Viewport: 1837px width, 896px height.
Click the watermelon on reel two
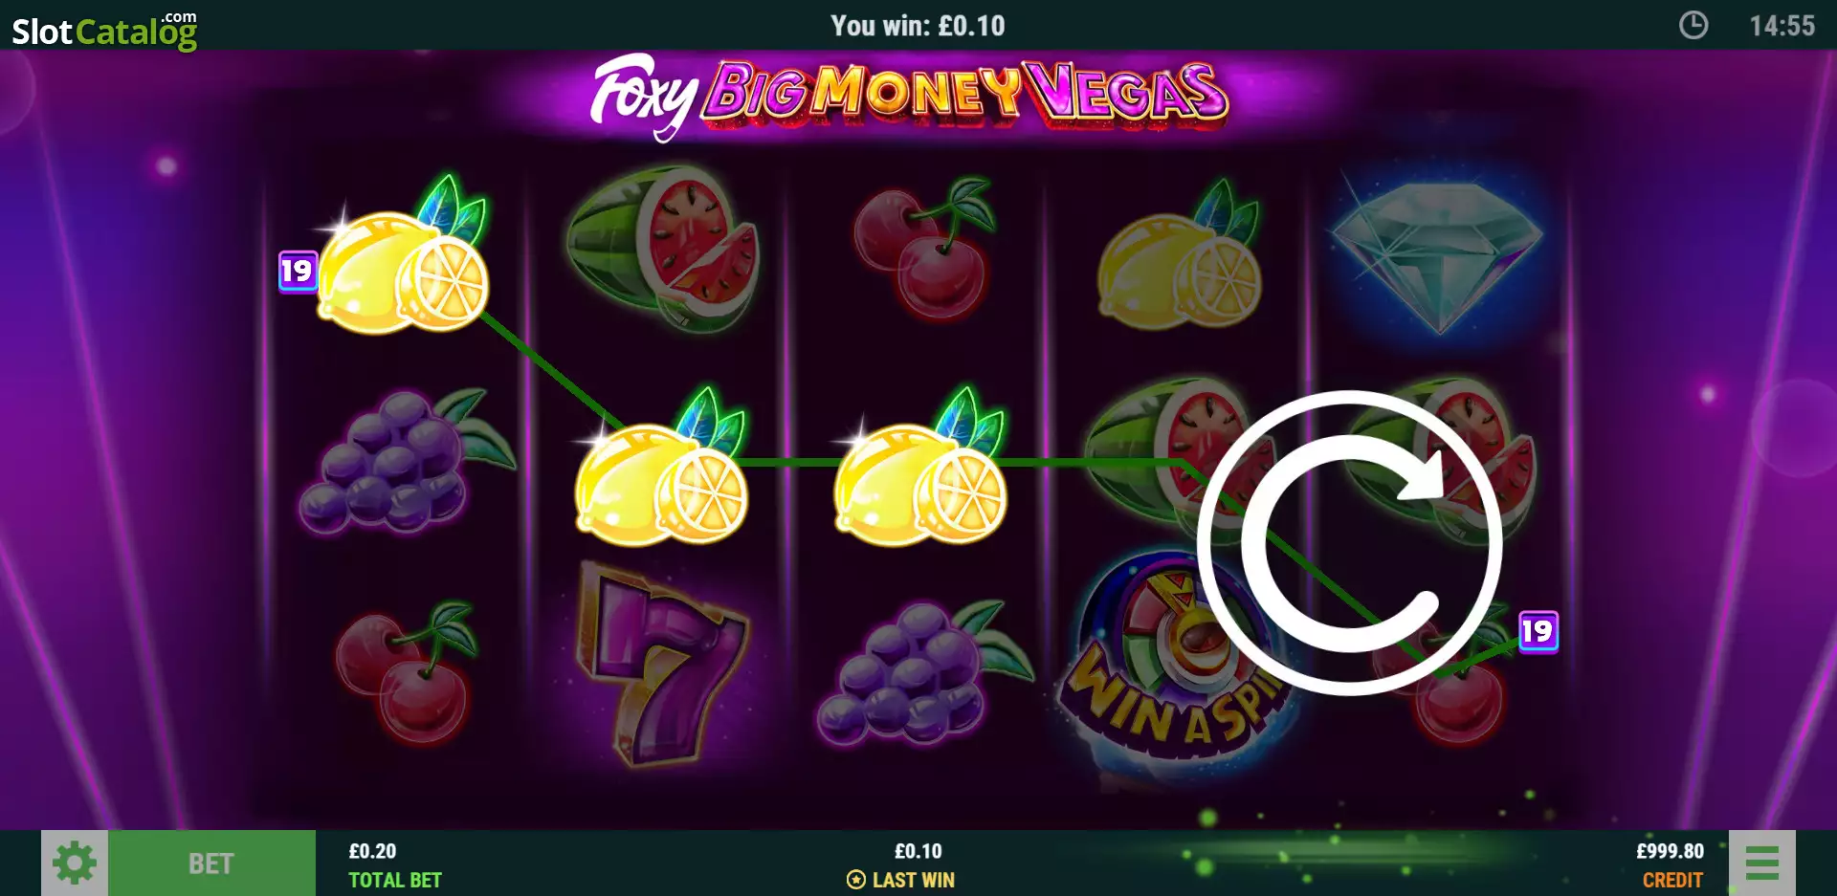pyautogui.click(x=662, y=249)
